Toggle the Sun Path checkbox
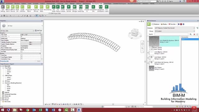The image size is (199, 112). (21, 52)
